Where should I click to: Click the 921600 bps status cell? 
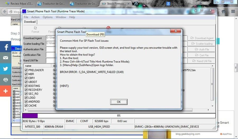[x=101, y=121]
